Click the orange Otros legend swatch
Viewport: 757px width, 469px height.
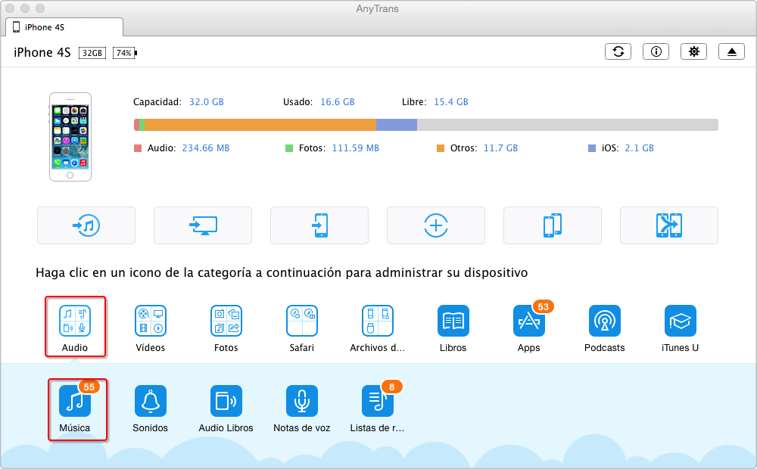(441, 148)
